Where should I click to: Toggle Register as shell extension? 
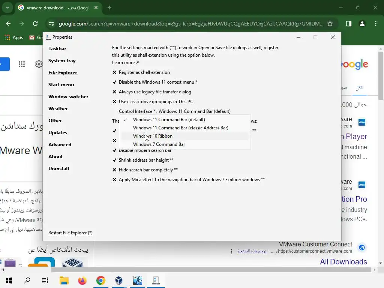coord(141,72)
